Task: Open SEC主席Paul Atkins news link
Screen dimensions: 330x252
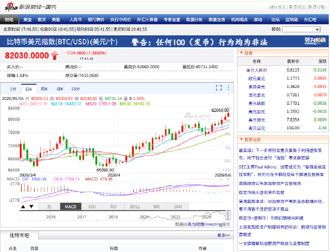Action: (282, 171)
